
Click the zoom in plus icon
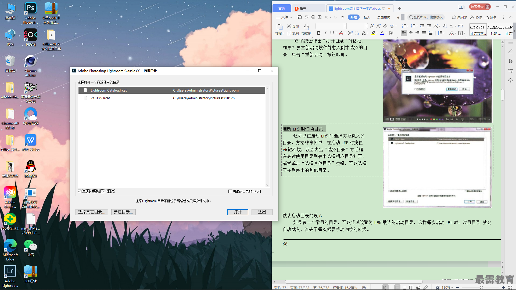pos(504,288)
